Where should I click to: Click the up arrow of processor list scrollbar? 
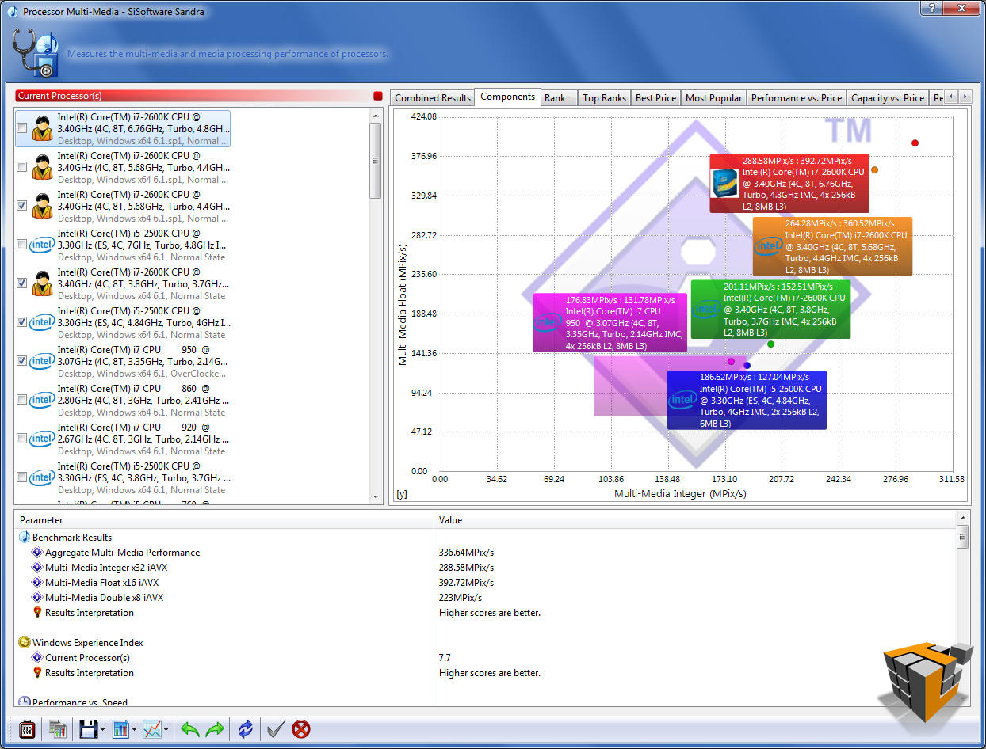376,115
